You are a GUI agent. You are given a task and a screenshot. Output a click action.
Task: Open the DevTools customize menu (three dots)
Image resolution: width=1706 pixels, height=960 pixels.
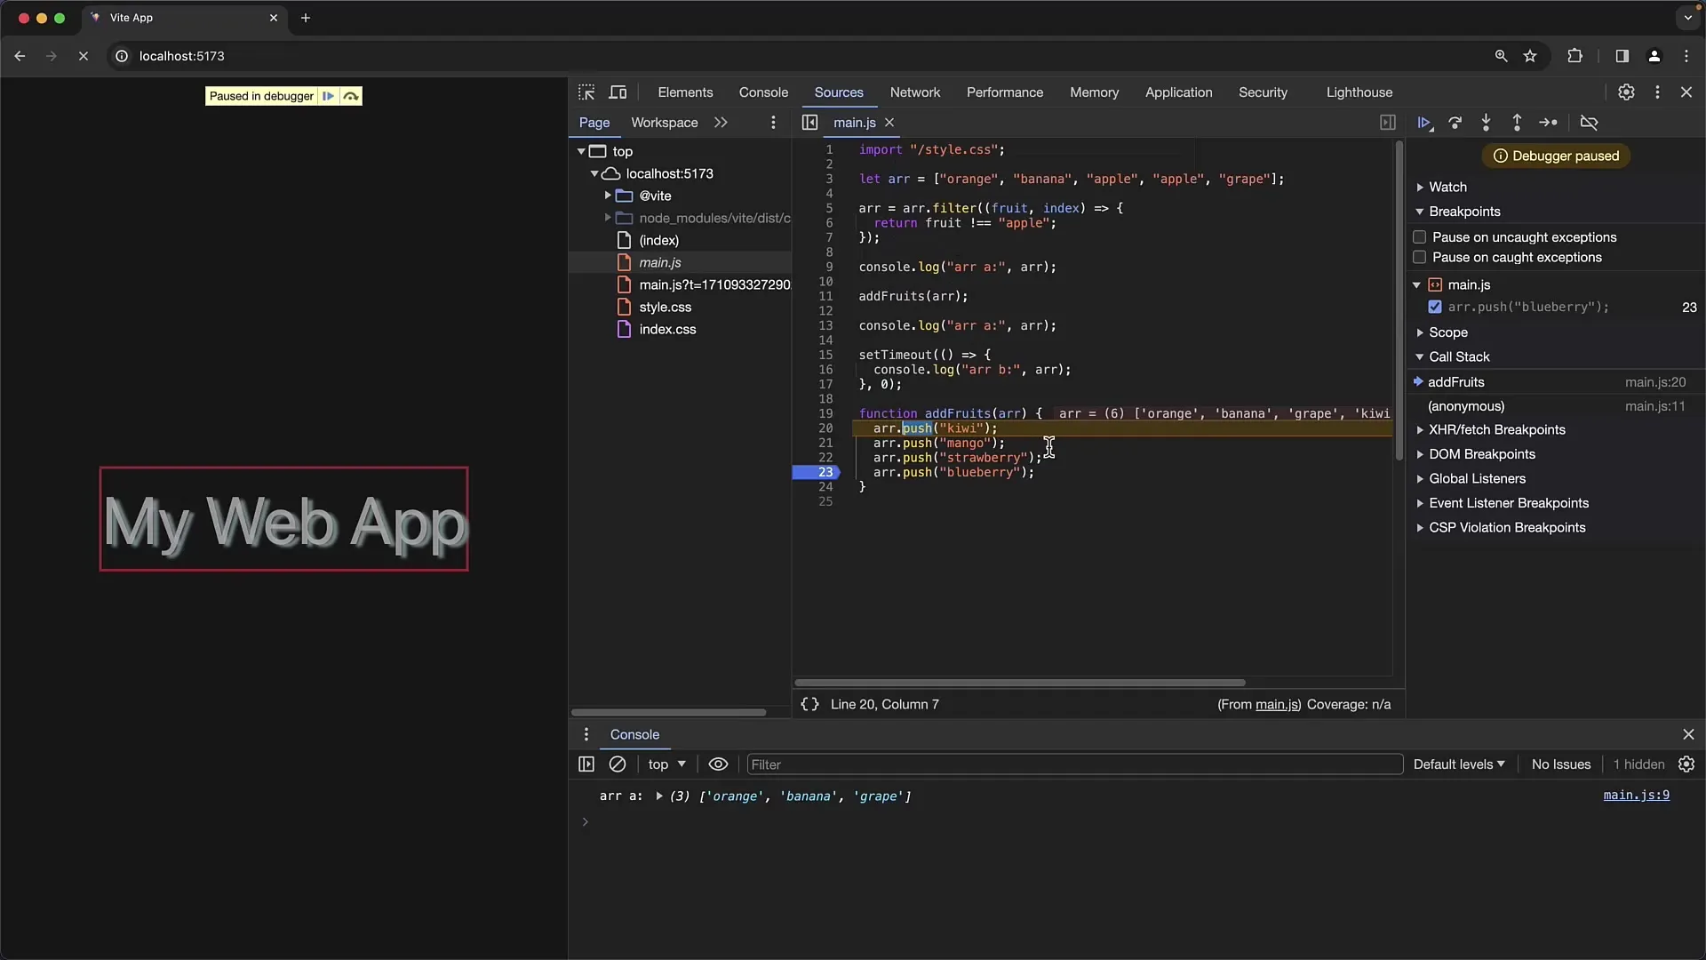click(x=1657, y=92)
